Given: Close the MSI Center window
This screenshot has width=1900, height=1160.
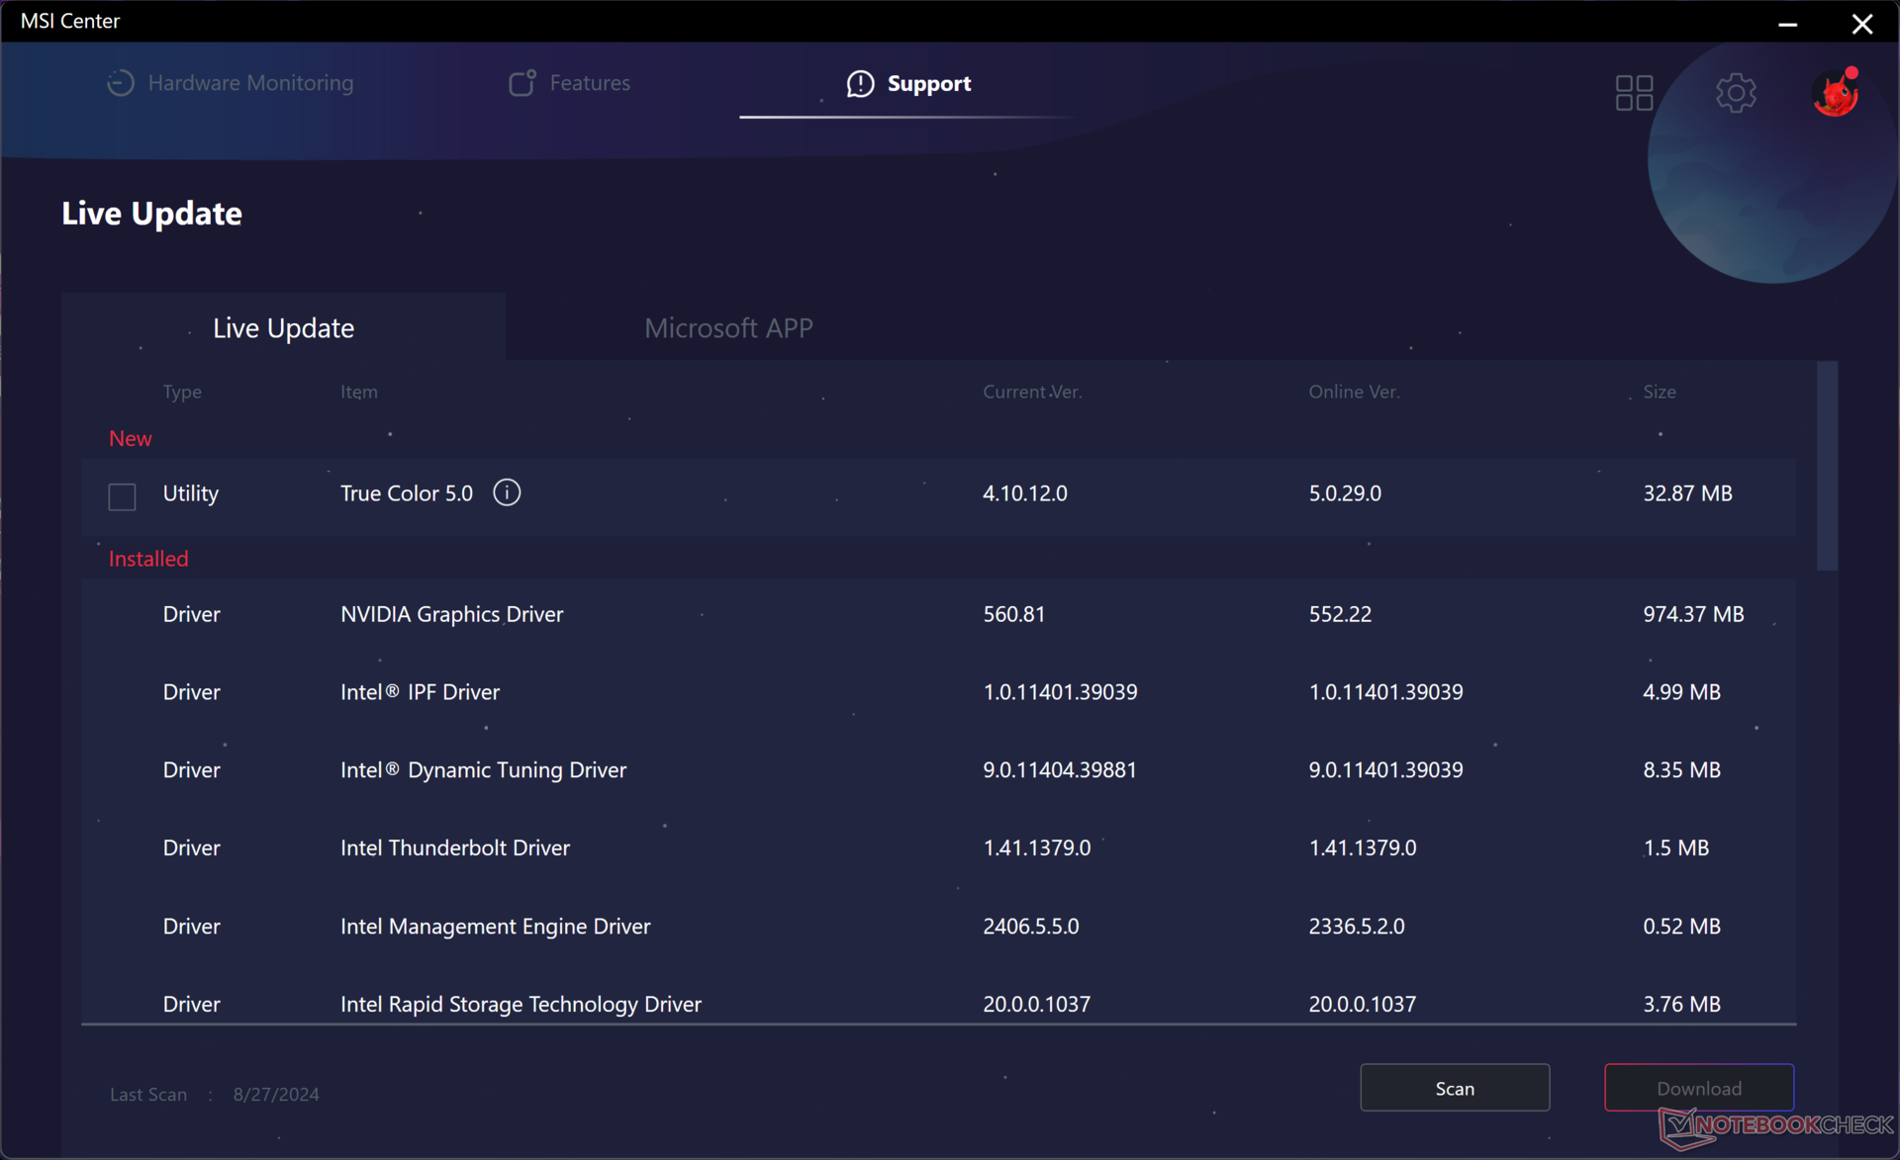Looking at the screenshot, I should (1861, 23).
